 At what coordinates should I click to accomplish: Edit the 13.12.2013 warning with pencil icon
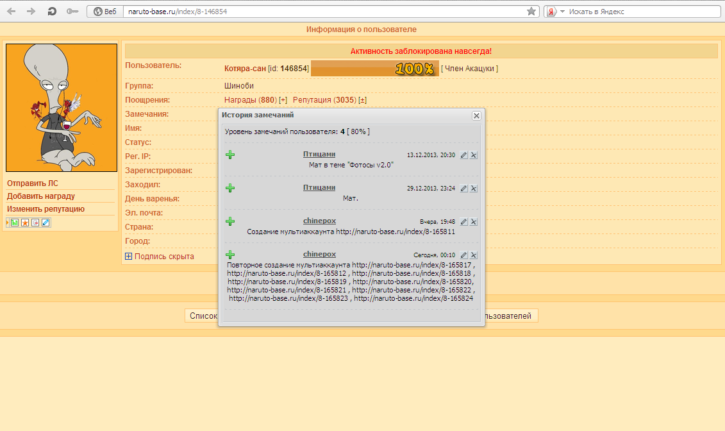[x=463, y=155]
